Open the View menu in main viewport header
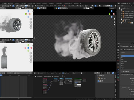134x100 pixels. (47, 6)
